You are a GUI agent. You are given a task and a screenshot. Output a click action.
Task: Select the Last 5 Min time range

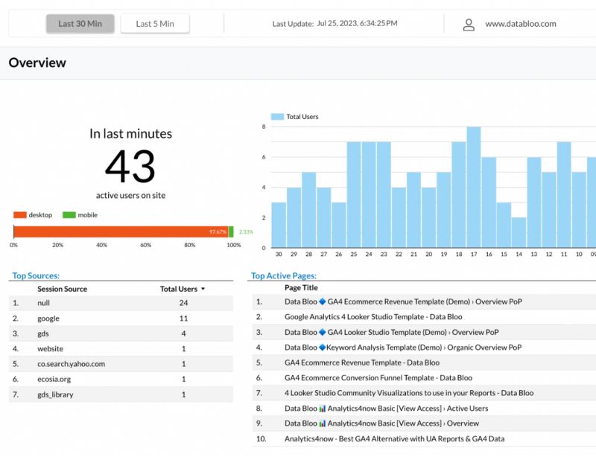(x=154, y=23)
